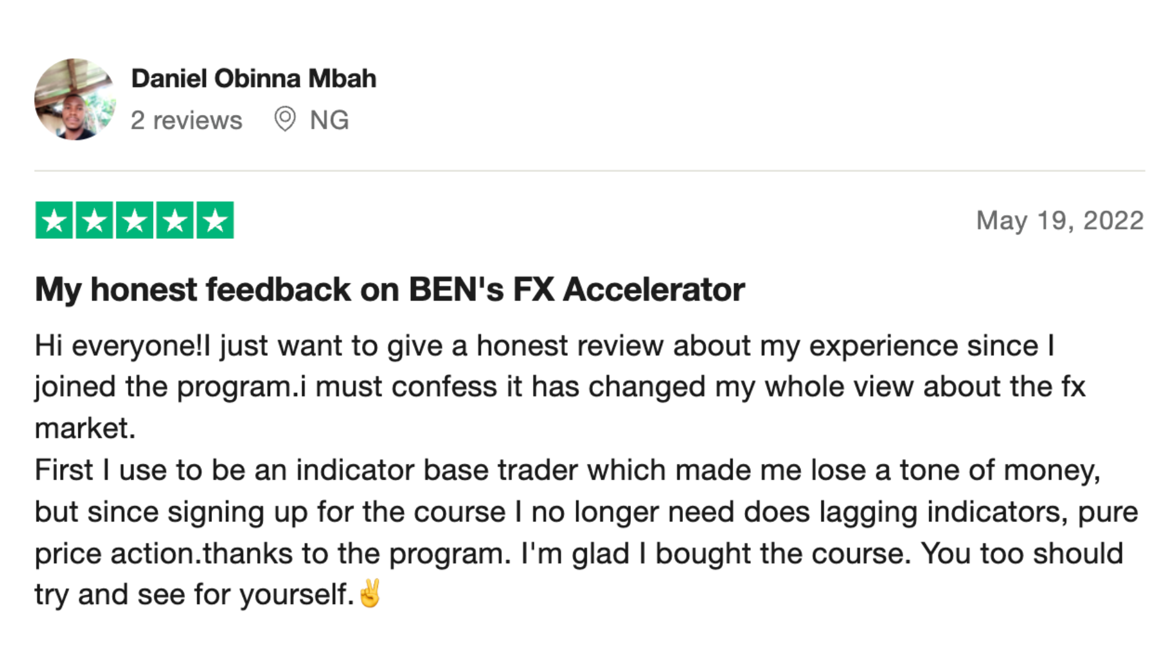Click the 'price action.thanks to the program' text

click(273, 554)
